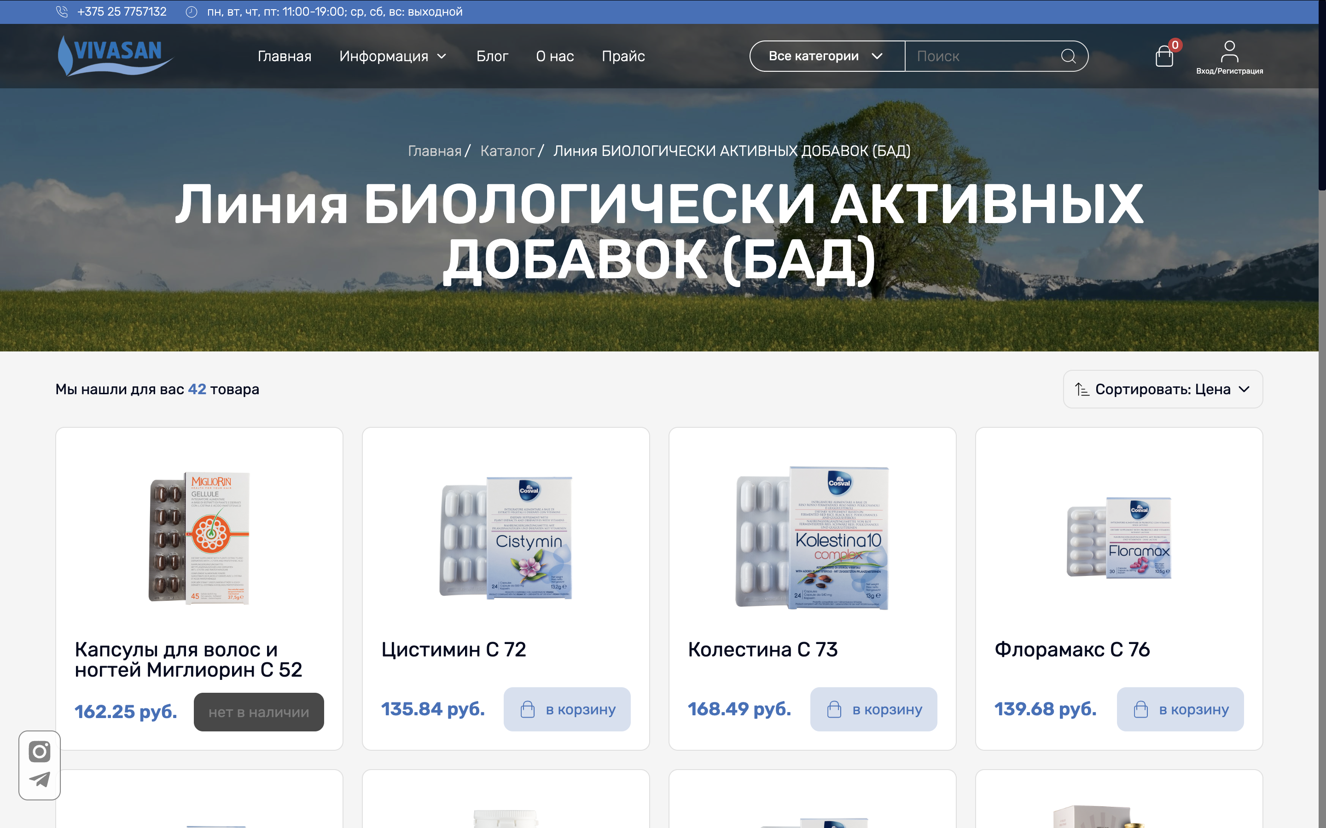Click the cart counter badge showing 0
The height and width of the screenshot is (828, 1326).
pos(1175,45)
